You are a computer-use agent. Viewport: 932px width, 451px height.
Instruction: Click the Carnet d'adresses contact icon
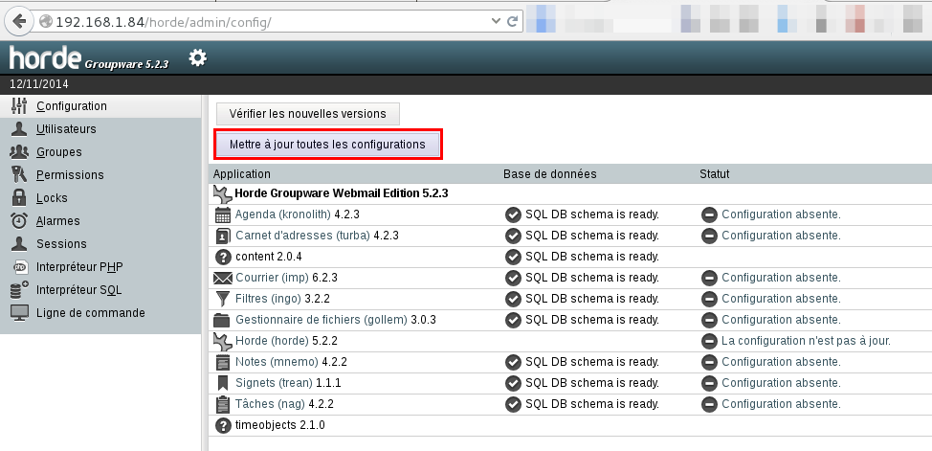(x=223, y=236)
